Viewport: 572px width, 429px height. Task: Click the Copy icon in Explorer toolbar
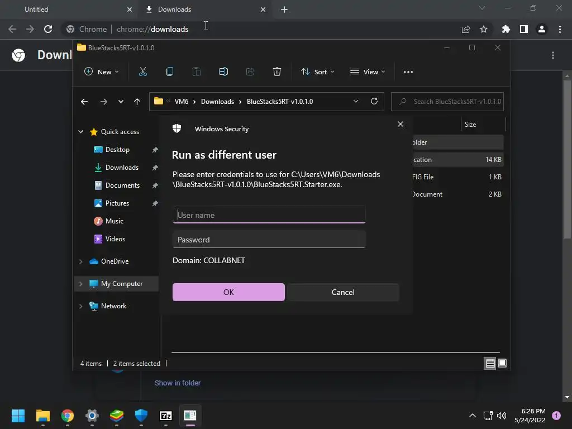[170, 72]
